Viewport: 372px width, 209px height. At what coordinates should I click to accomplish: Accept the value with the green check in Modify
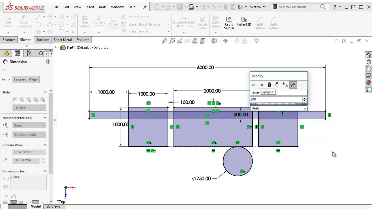(254, 85)
